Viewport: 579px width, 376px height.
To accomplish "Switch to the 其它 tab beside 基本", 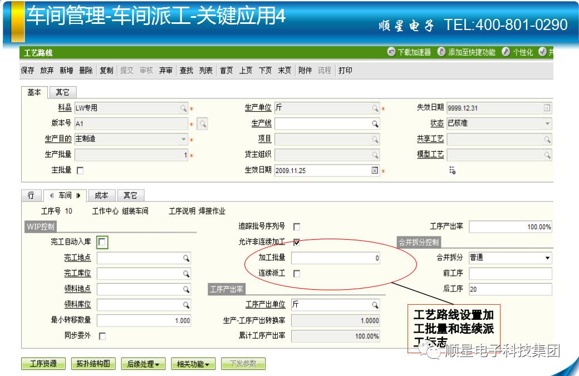I will [62, 92].
